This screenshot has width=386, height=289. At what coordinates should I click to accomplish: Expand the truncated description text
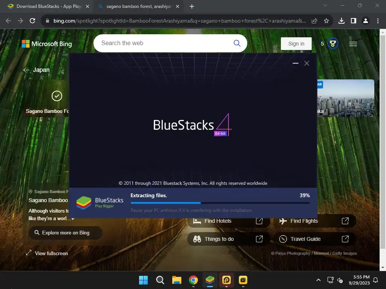click(x=72, y=219)
